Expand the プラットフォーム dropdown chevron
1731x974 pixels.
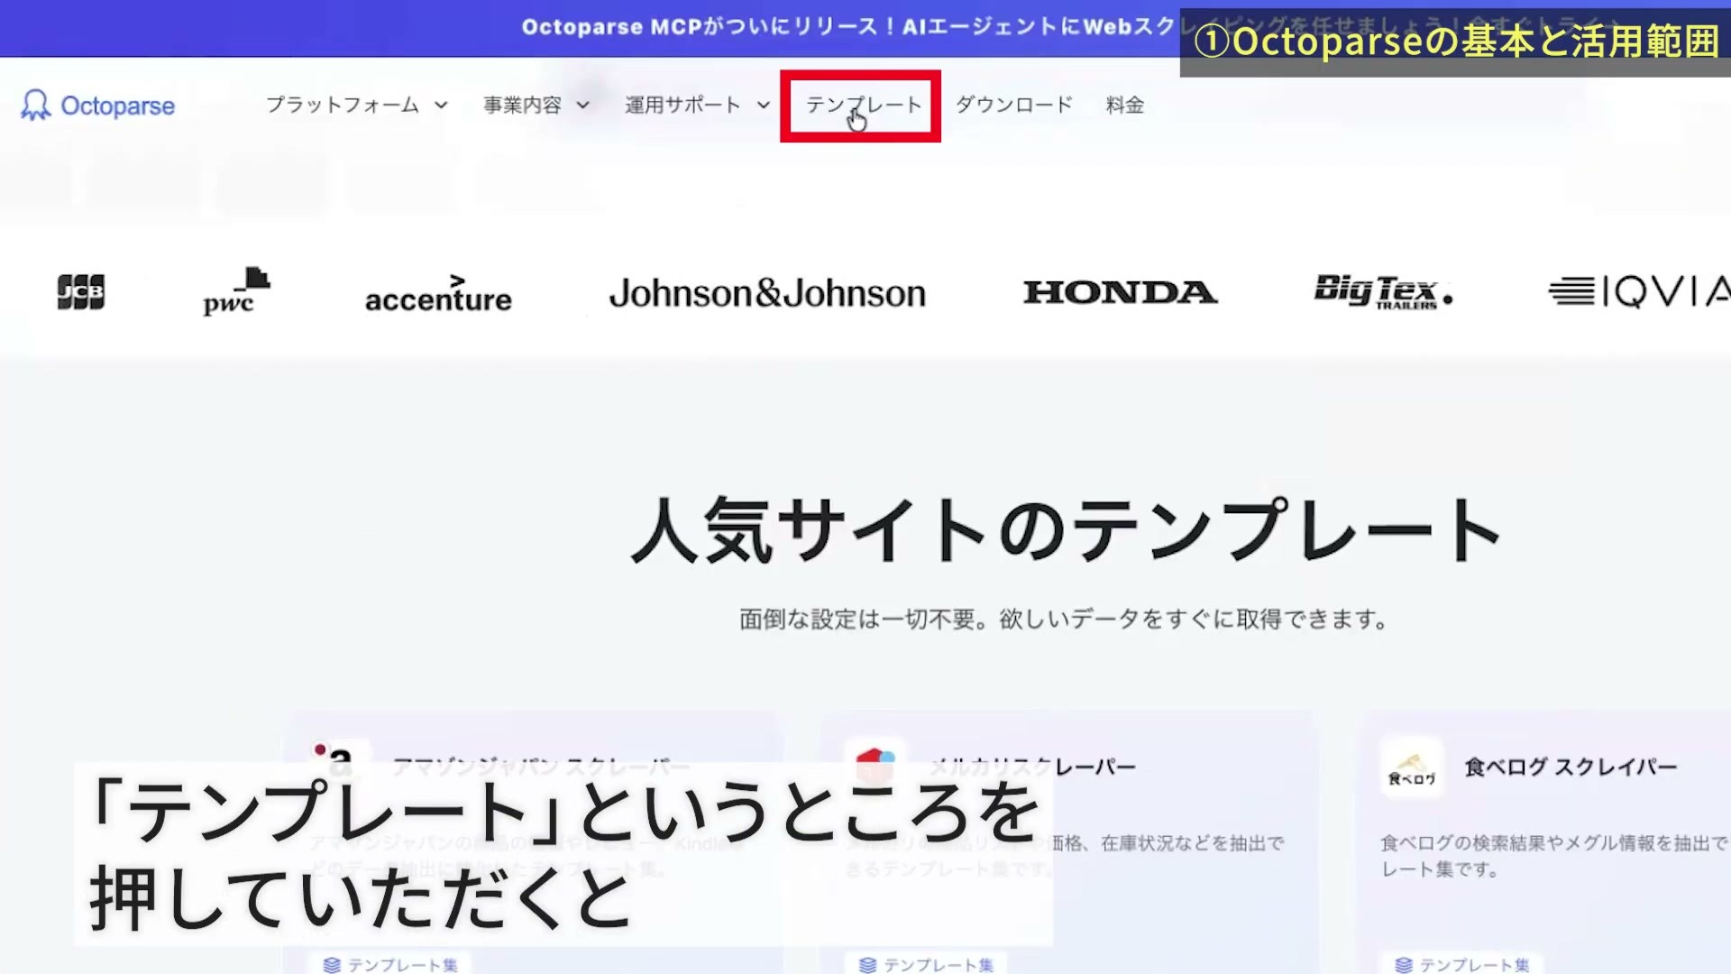[441, 106]
